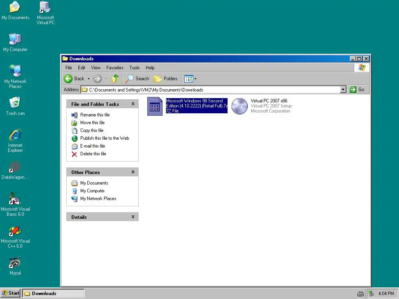Click the address bar path field
Image resolution: width=399 pixels, height=299 pixels.
(x=211, y=90)
